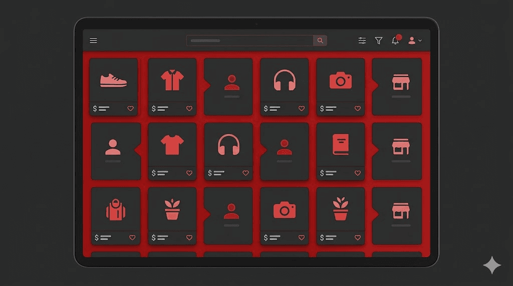This screenshot has height=286, width=513.
Task: Select the book product icon
Action: (x=341, y=144)
